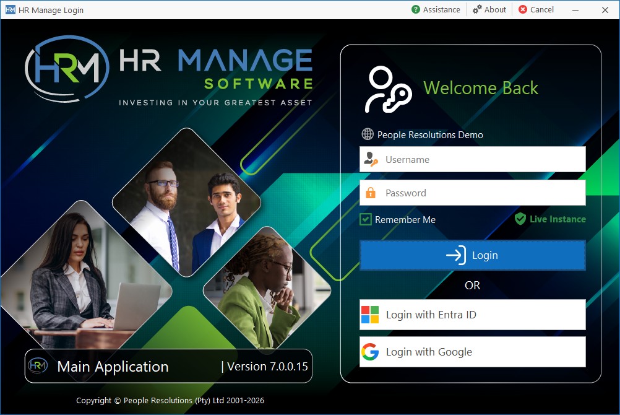The height and width of the screenshot is (415, 620).
Task: Click the Assistance help icon in title bar
Action: tap(416, 9)
